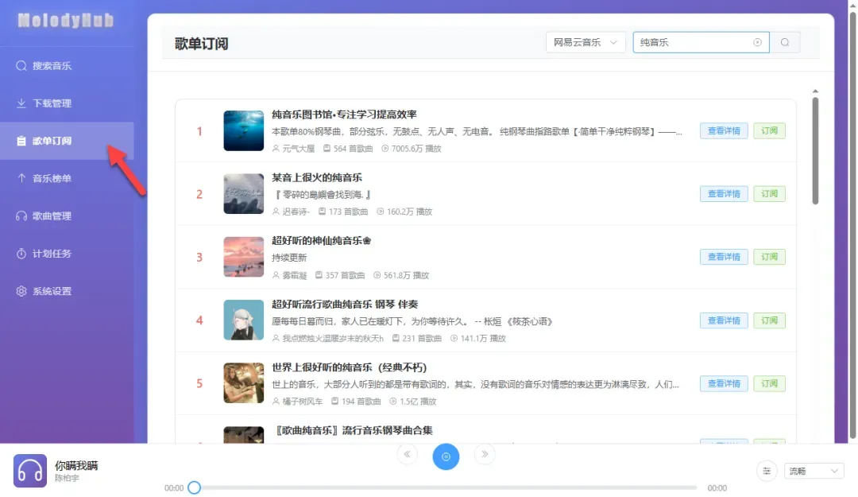Navigate to 歌曲管理
The image size is (858, 497).
coord(52,216)
